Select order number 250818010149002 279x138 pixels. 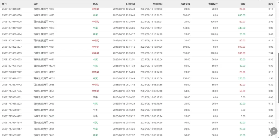12,28
